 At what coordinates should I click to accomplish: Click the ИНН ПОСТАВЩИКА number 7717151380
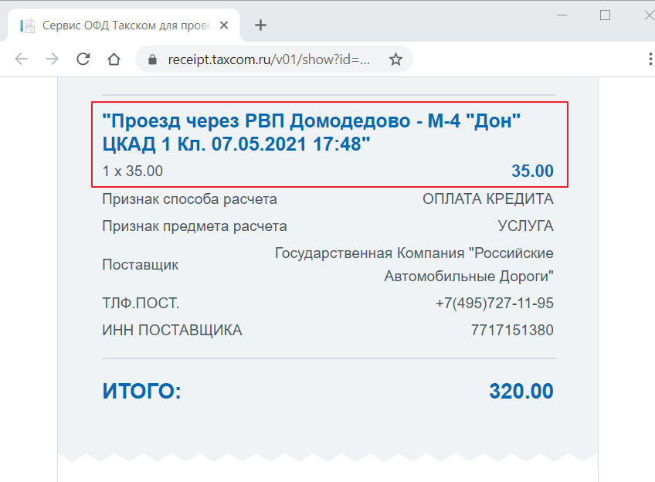point(511,331)
